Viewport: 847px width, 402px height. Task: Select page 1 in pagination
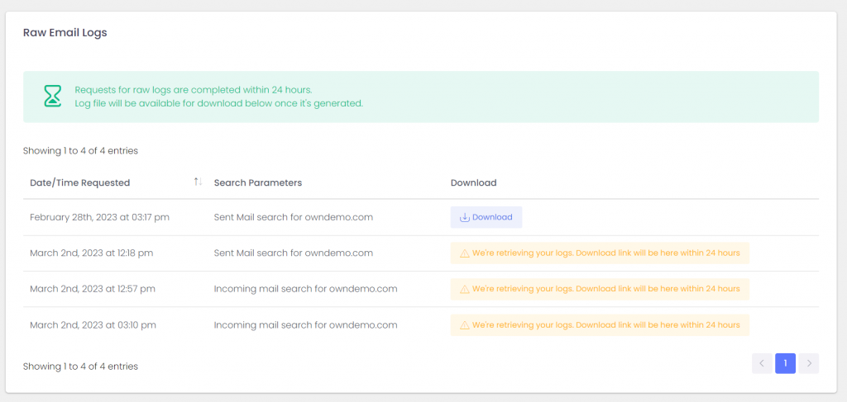pyautogui.click(x=786, y=363)
